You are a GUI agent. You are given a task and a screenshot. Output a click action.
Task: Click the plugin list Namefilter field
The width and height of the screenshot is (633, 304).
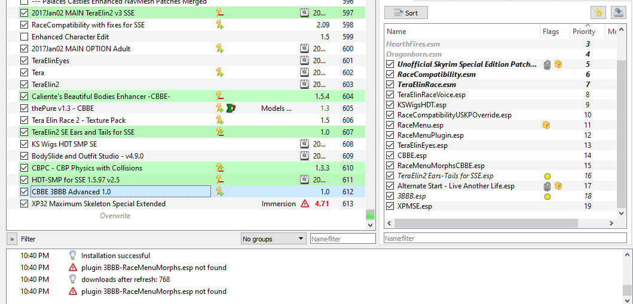click(x=505, y=238)
